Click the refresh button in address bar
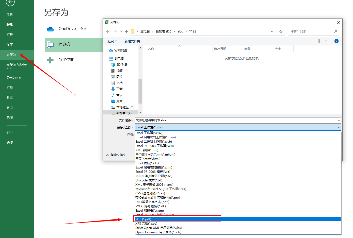 click(x=280, y=32)
